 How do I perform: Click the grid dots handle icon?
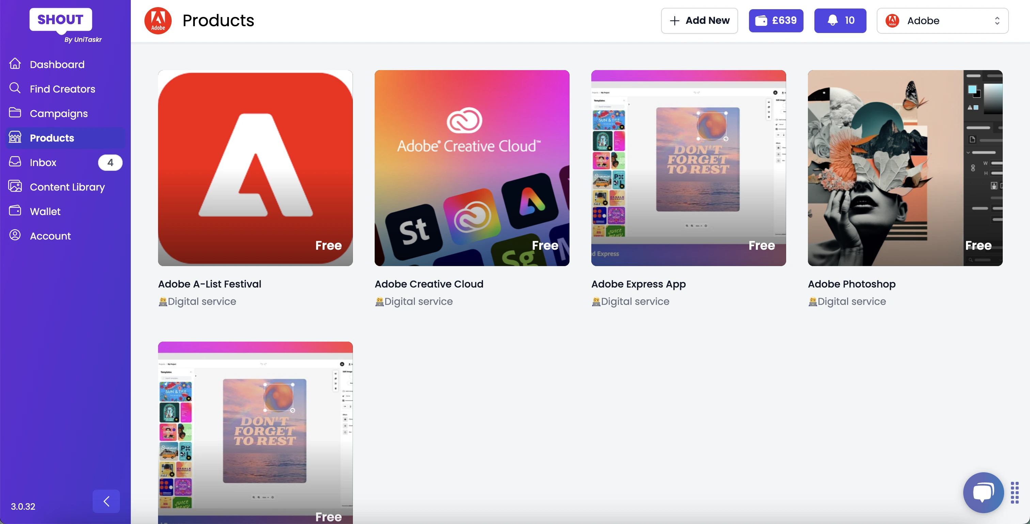(1014, 492)
